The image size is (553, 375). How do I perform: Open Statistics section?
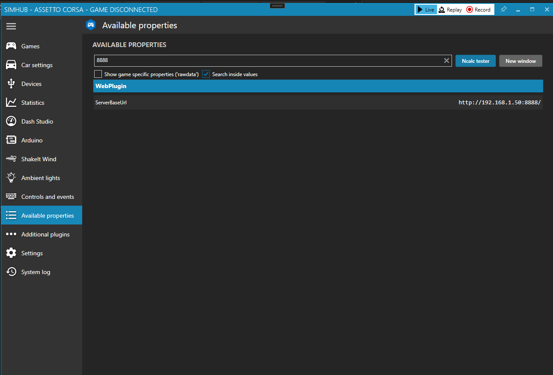[x=33, y=103]
